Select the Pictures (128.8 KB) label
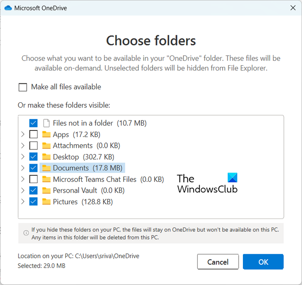Image resolution: width=302 pixels, height=285 pixels. (83, 202)
